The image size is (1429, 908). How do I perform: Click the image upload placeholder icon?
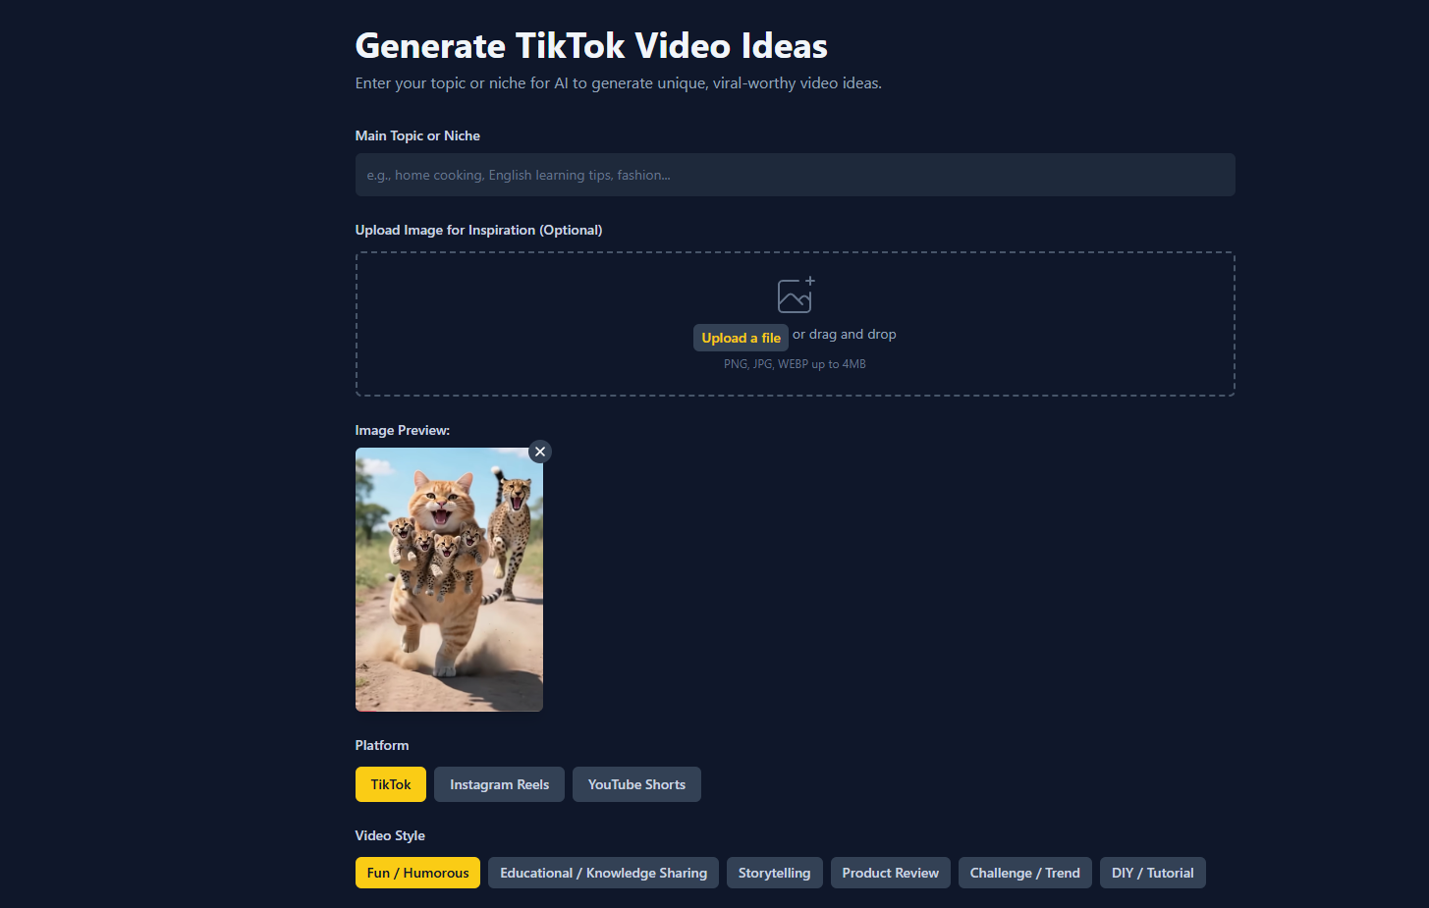pyautogui.click(x=795, y=294)
